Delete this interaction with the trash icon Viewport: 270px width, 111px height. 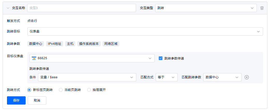pyautogui.click(x=262, y=8)
